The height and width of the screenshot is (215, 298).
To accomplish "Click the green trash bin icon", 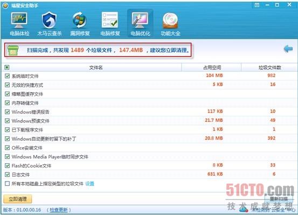I will point(13,50).
